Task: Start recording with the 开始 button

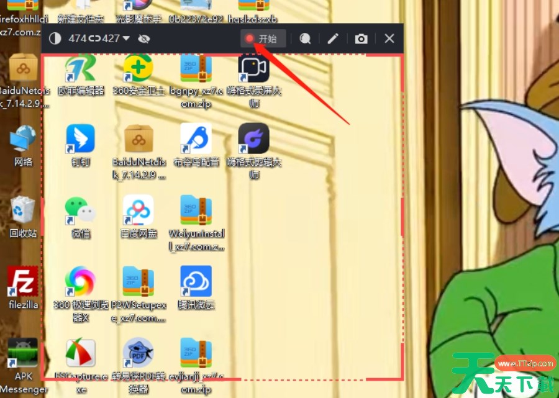Action: click(263, 38)
